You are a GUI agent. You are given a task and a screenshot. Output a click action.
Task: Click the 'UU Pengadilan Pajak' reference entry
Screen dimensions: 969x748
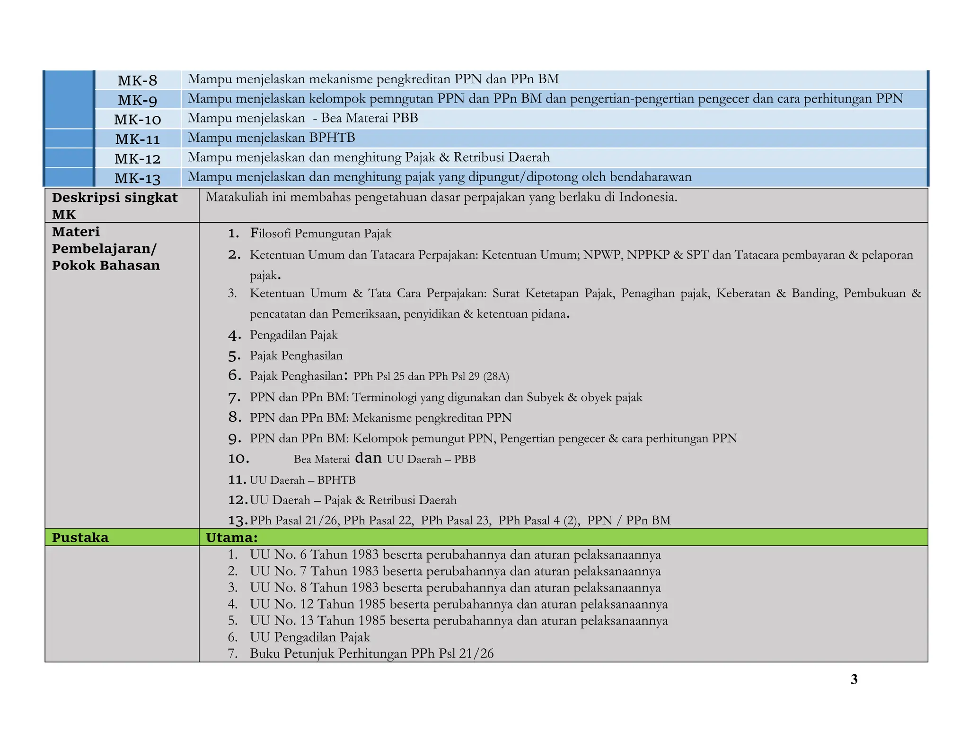pyautogui.click(x=309, y=637)
